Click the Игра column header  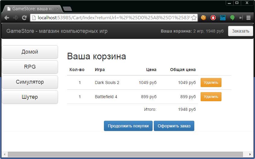pos(100,70)
